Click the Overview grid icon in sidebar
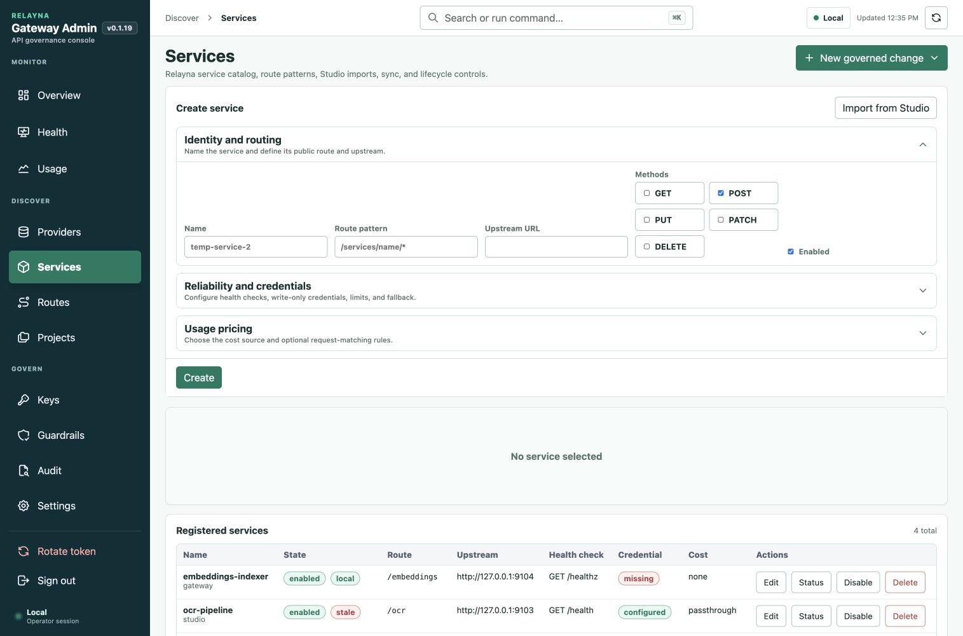This screenshot has width=963, height=636. (24, 95)
